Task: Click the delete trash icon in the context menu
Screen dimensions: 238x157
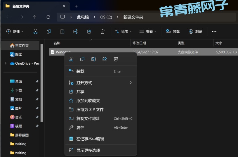Action: pos(116,59)
